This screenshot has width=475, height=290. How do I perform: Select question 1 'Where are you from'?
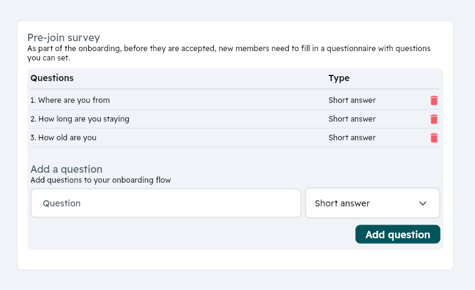pos(70,100)
